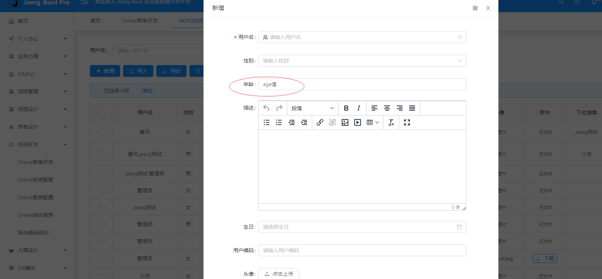Image resolution: width=602 pixels, height=279 pixels.
Task: Click the 清空 link in selection bar
Action: pos(147,91)
